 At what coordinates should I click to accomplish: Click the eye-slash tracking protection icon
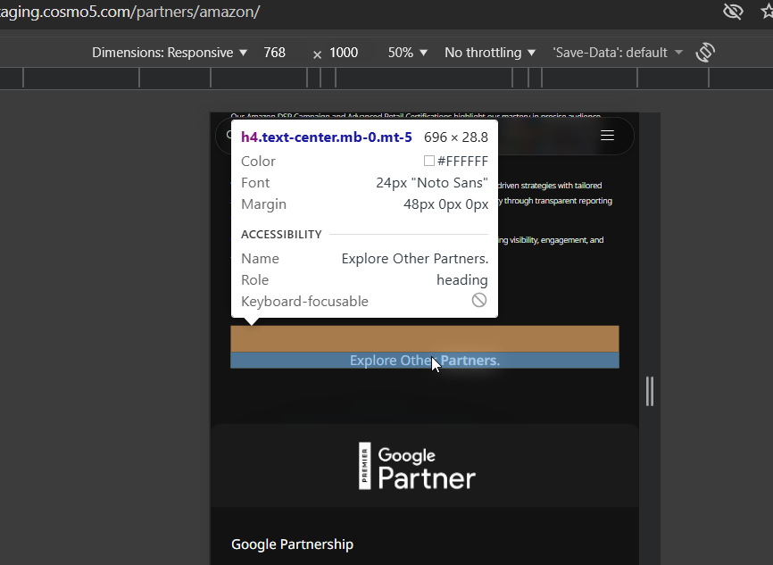point(733,11)
